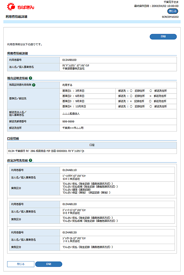The width and height of the screenshot is (184, 275).
Task: Open help icon beside 指定許可先情報 heading
Action: click(31, 160)
